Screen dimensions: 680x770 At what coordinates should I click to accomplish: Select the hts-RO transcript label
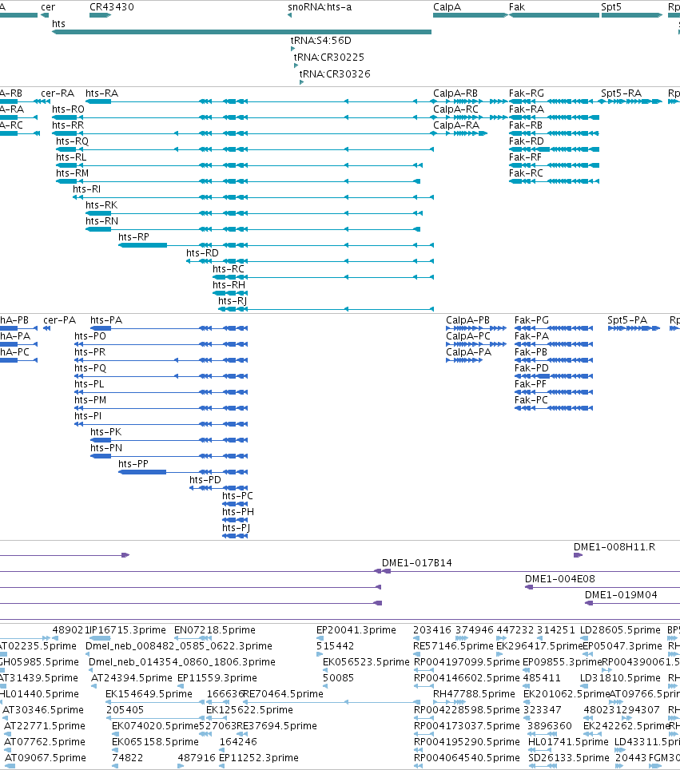(x=68, y=109)
